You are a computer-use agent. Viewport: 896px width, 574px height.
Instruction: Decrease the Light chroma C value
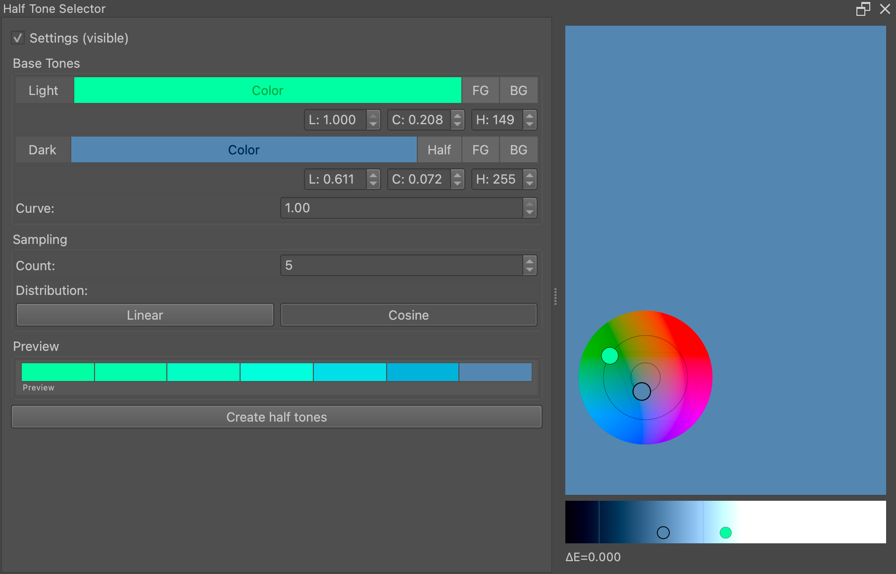(458, 124)
